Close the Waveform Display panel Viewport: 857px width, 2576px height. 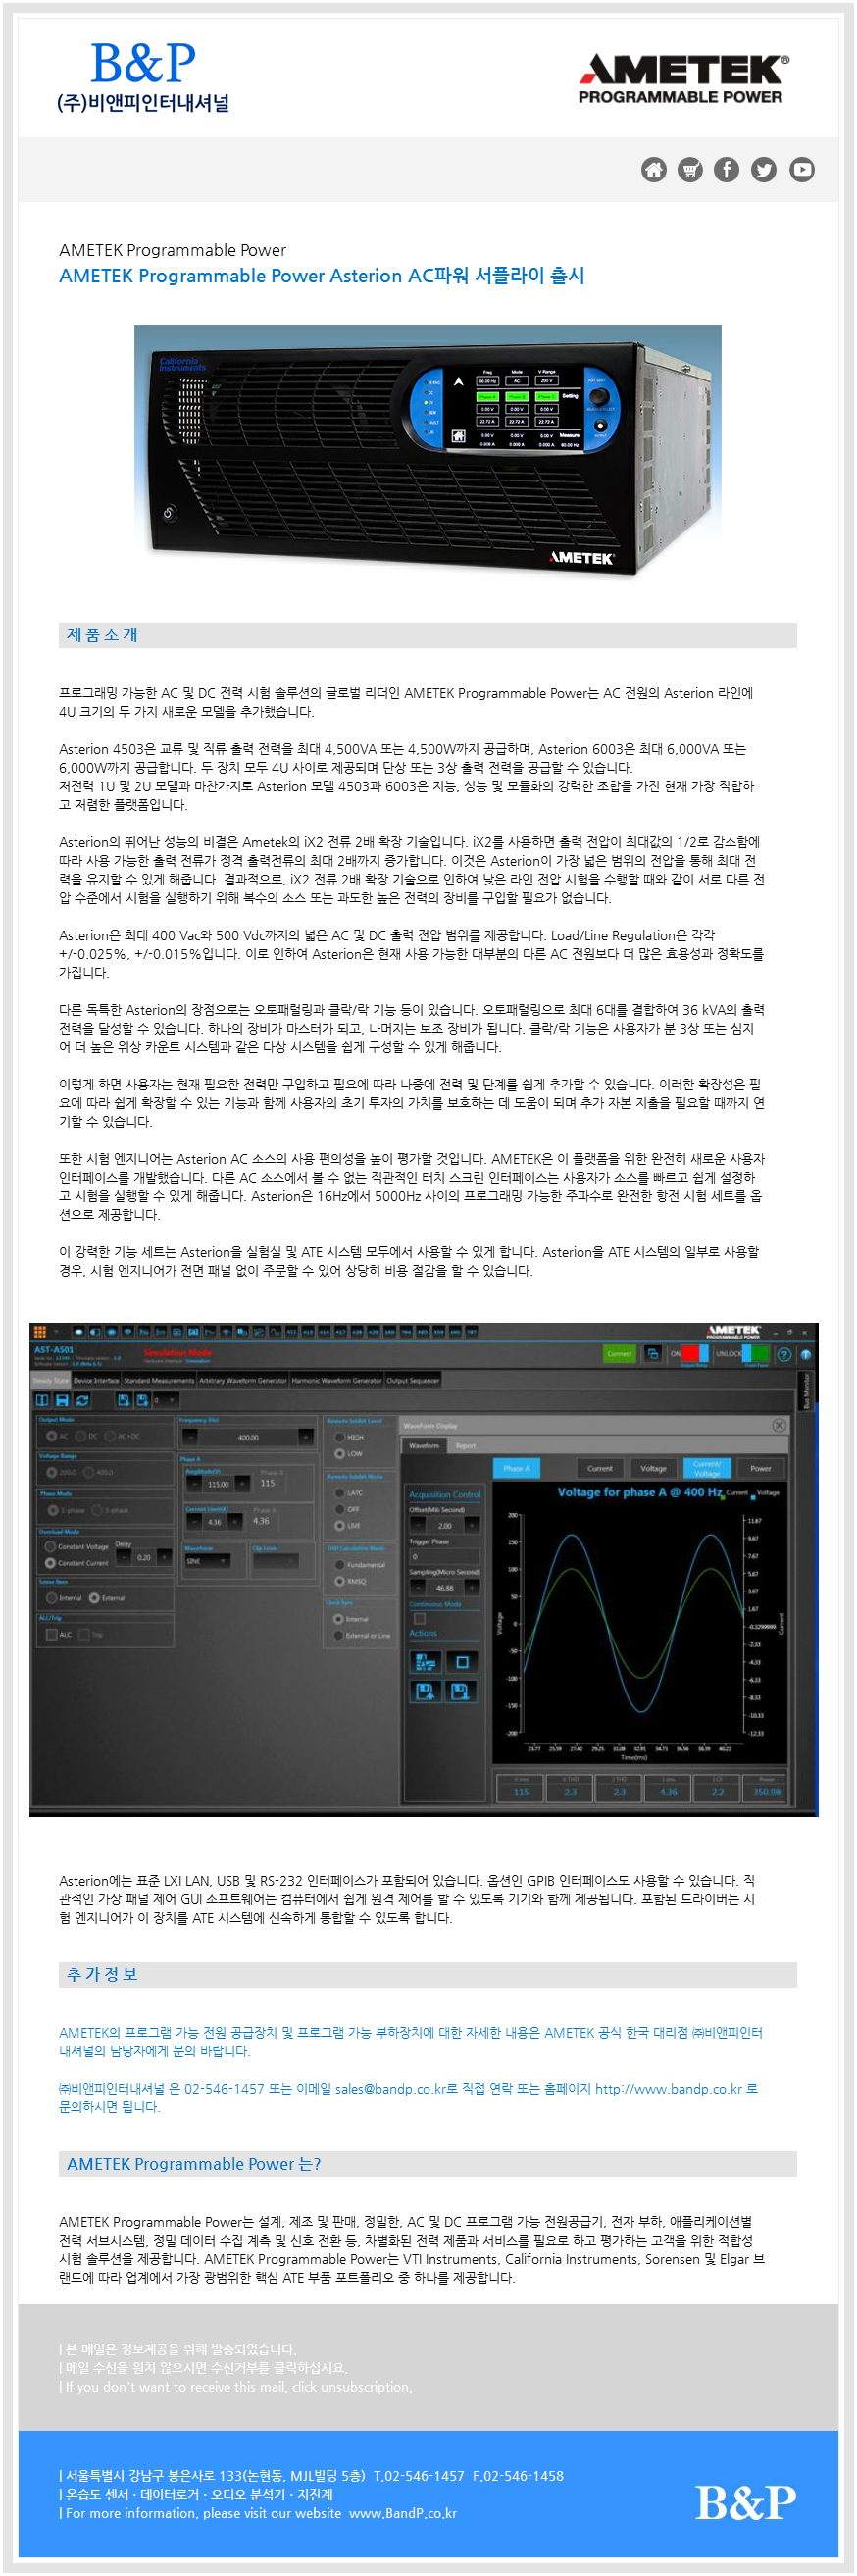779,1425
